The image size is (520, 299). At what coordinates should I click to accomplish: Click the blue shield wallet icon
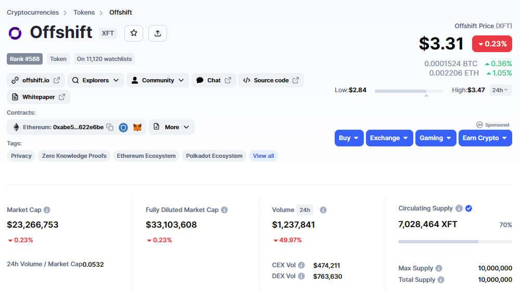(123, 128)
